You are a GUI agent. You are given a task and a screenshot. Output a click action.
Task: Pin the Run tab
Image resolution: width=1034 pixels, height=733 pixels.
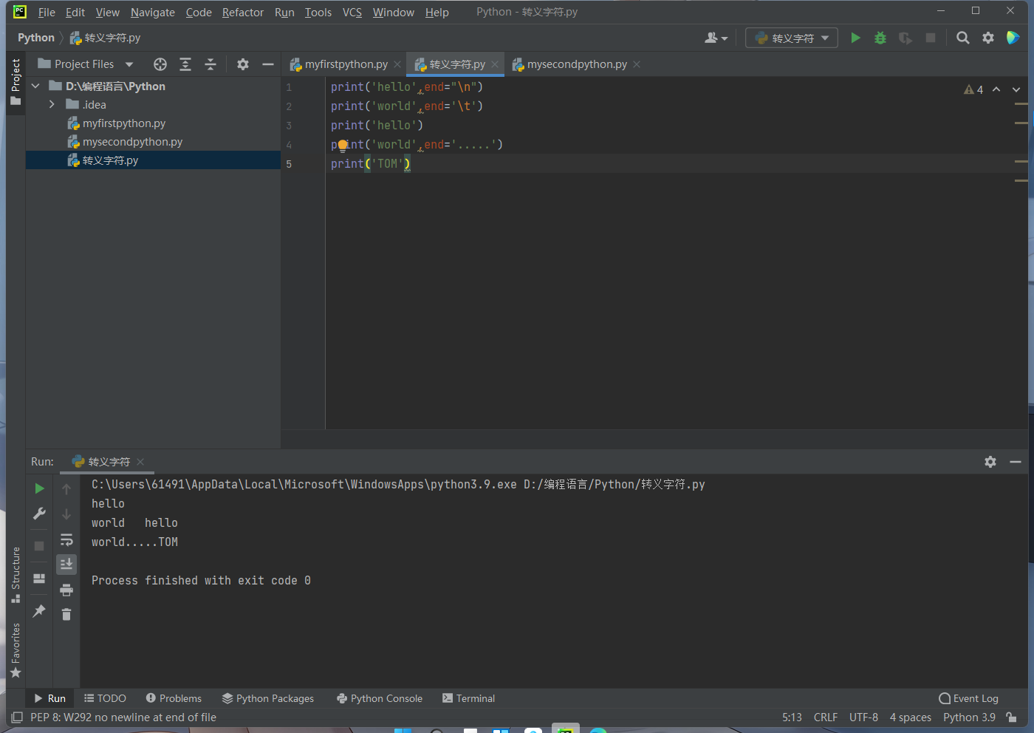click(x=39, y=611)
